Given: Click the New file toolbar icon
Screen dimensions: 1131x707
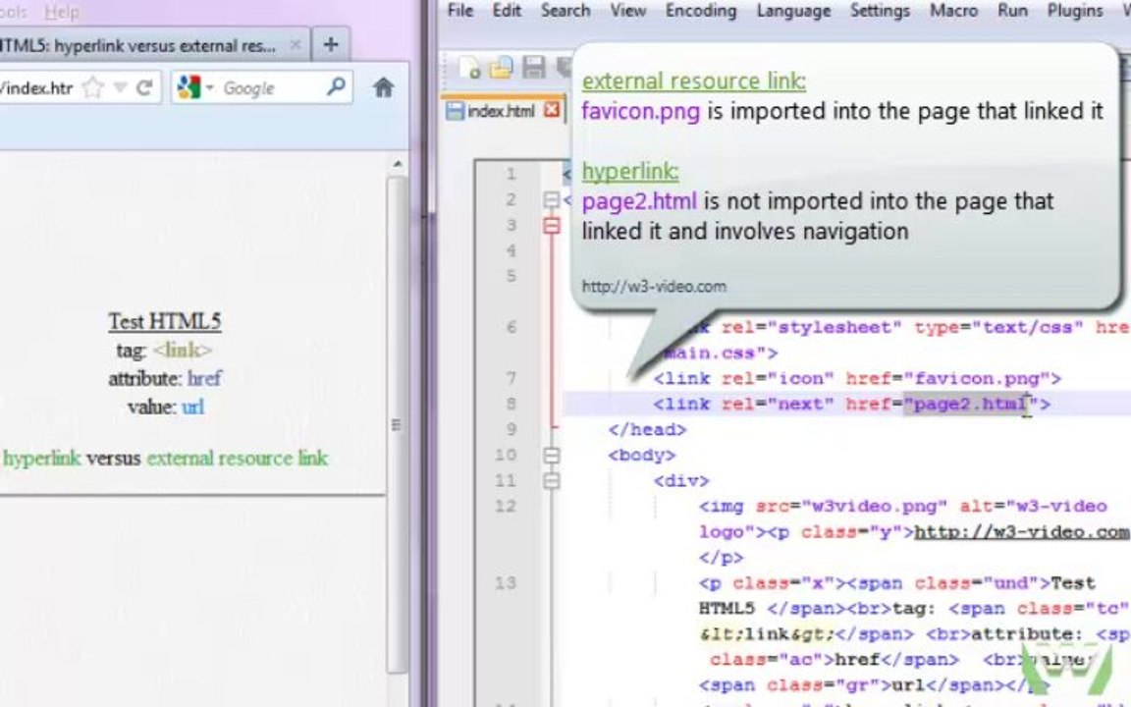Looking at the screenshot, I should (469, 68).
